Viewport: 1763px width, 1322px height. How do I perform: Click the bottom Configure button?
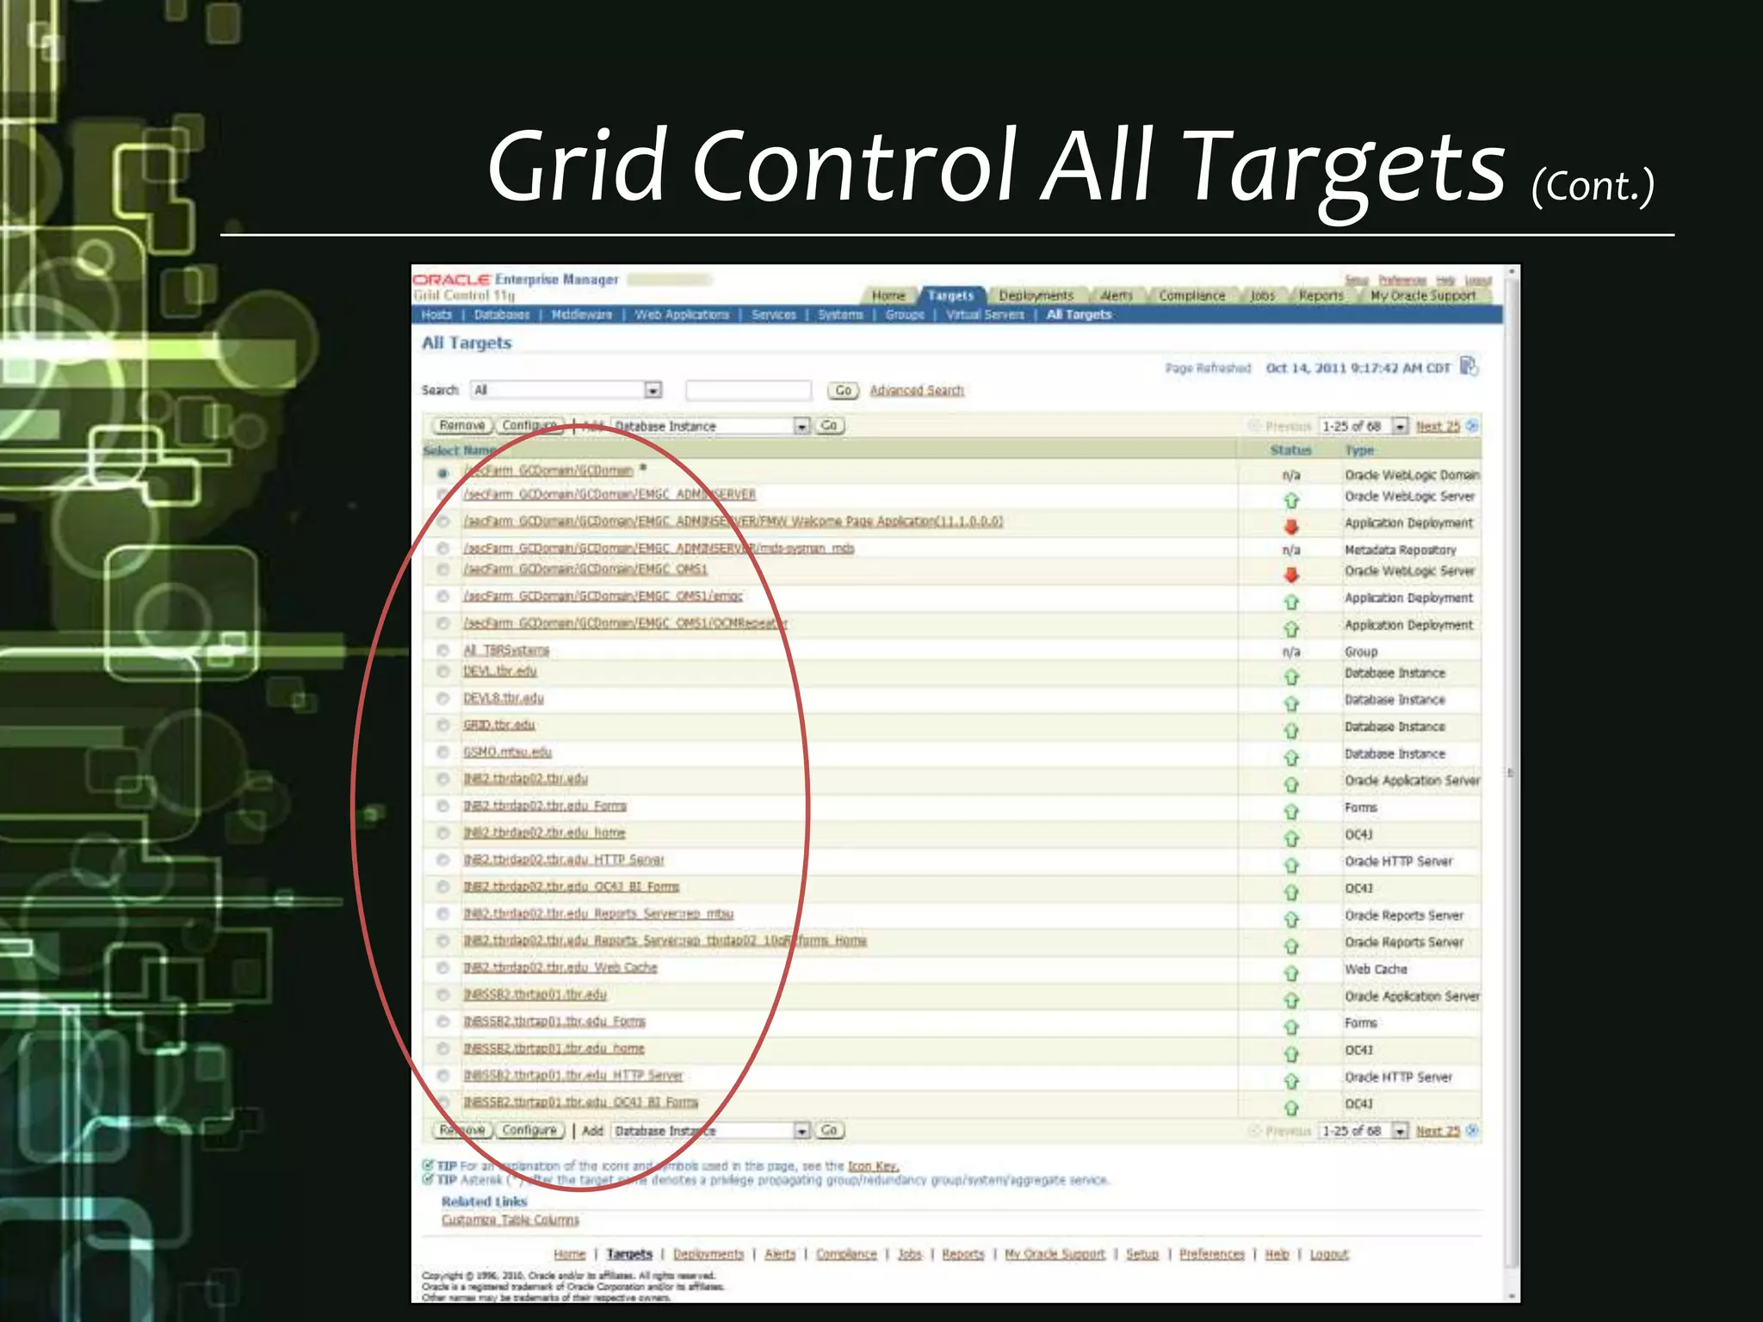coord(529,1130)
